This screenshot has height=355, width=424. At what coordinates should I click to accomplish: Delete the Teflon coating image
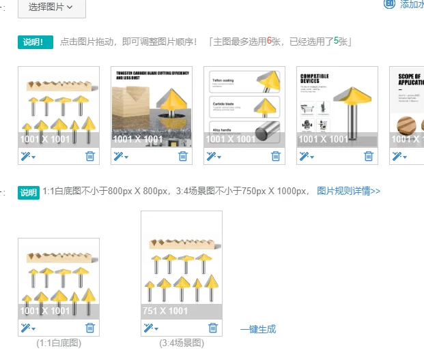(x=276, y=156)
